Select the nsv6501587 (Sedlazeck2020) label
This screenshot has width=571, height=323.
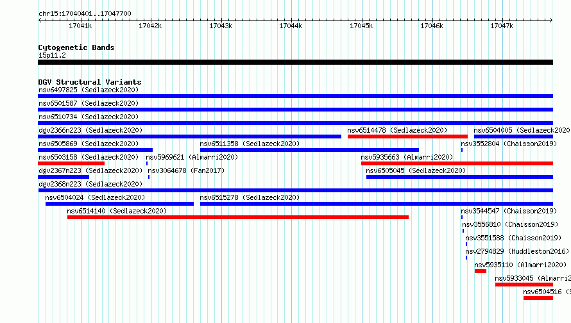coord(89,103)
